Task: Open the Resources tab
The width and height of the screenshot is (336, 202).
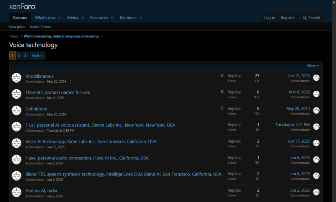Action: (99, 18)
